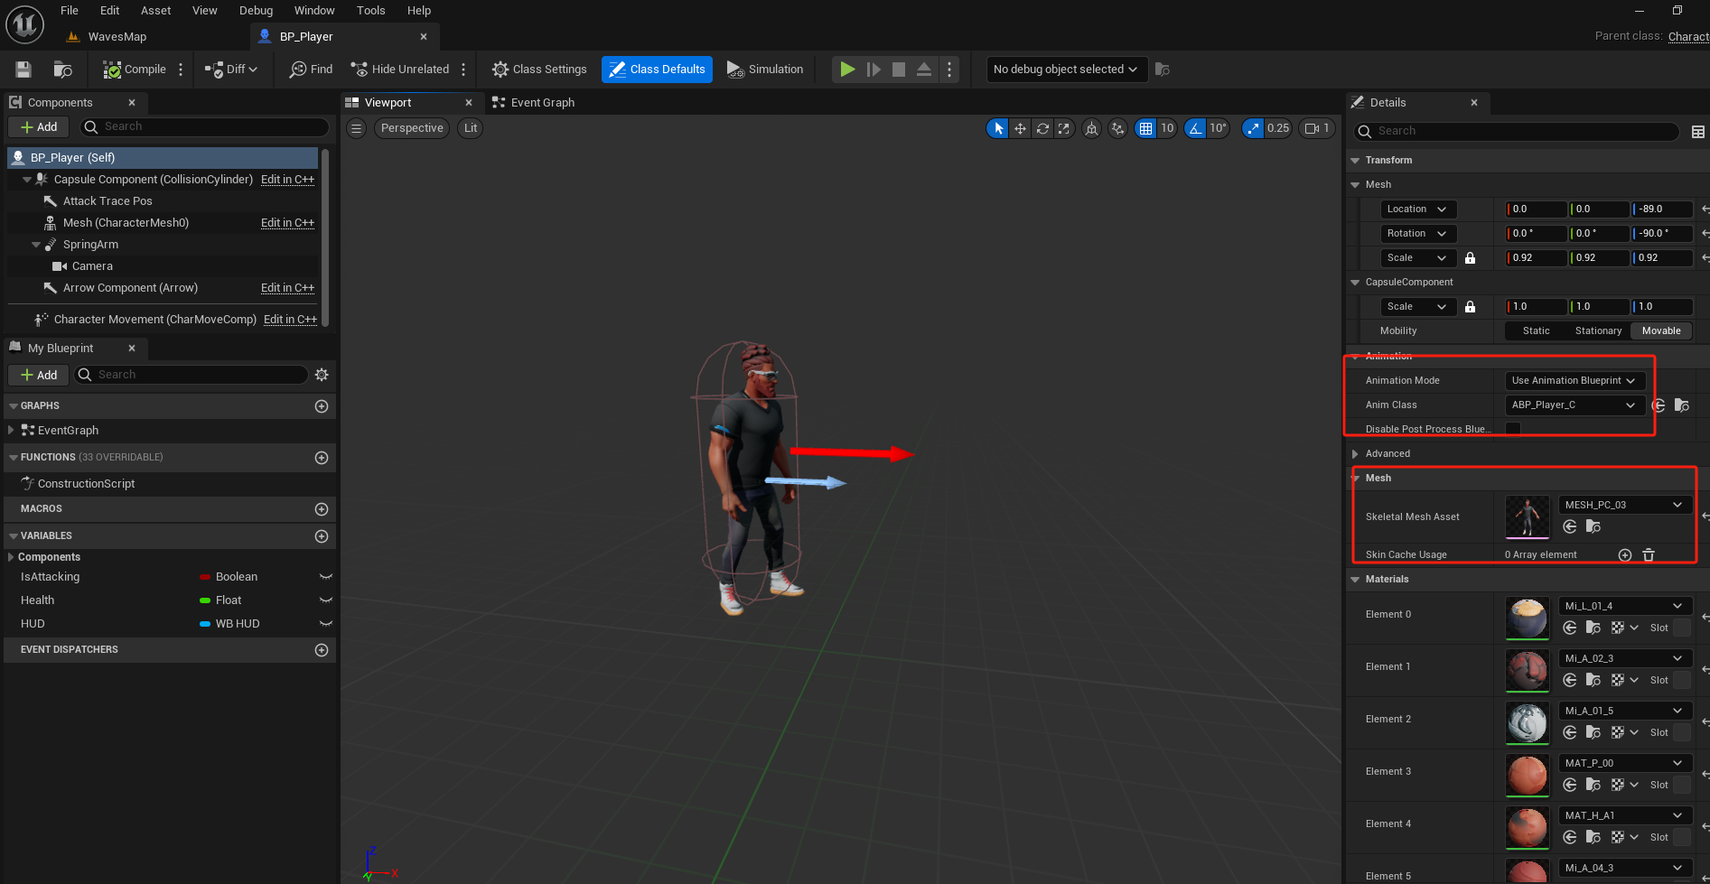
Task: Add Skin Cache Usage array element
Action: 1624,555
